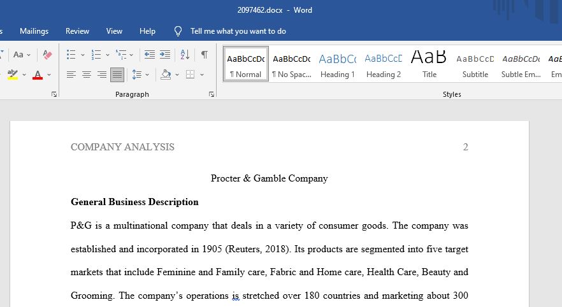This screenshot has height=307, width=562.
Task: Decrease the paragraph indent
Action: tap(150, 54)
